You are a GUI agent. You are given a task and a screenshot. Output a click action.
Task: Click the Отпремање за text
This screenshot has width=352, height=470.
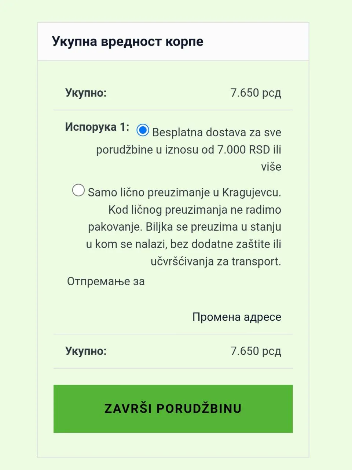point(106,281)
